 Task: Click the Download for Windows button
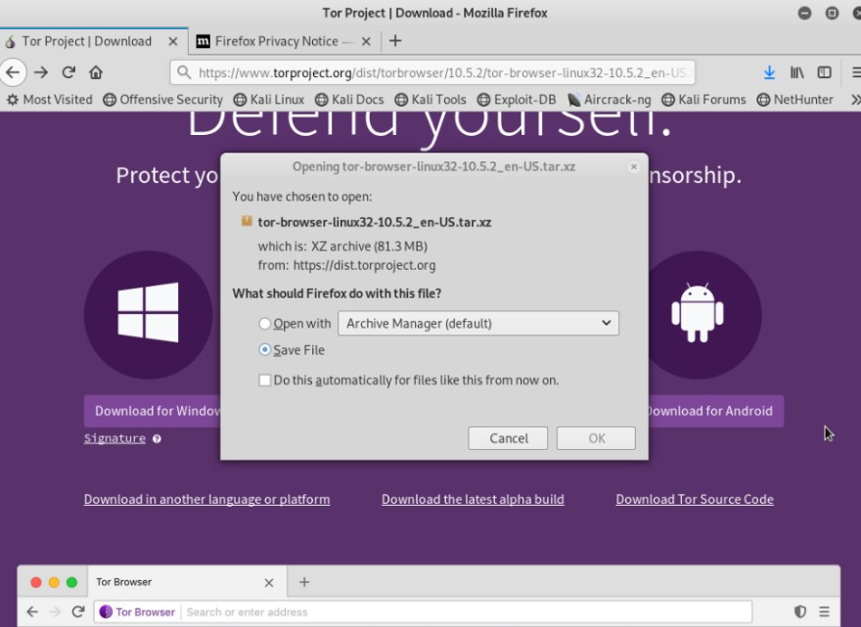[x=153, y=411]
